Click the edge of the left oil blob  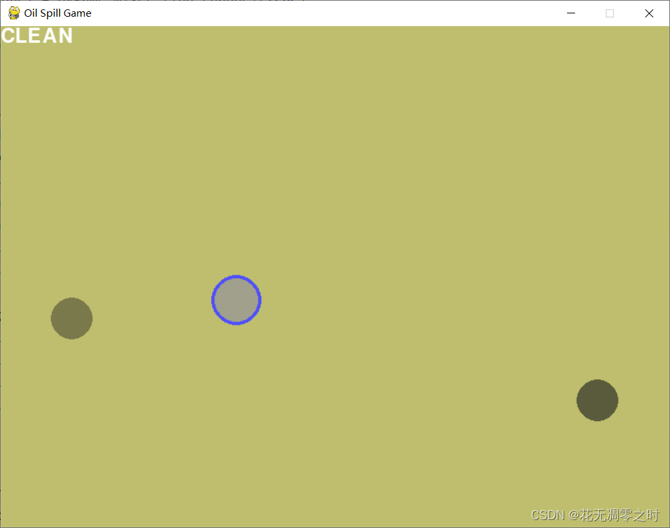[52, 318]
